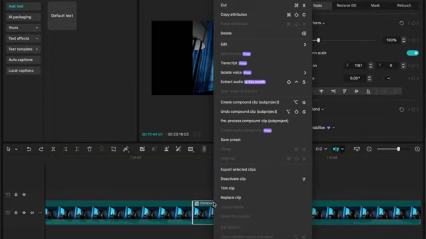Image resolution: width=426 pixels, height=239 pixels.
Task: Click the timeline zoom-in magnifier
Action: pyautogui.click(x=417, y=149)
